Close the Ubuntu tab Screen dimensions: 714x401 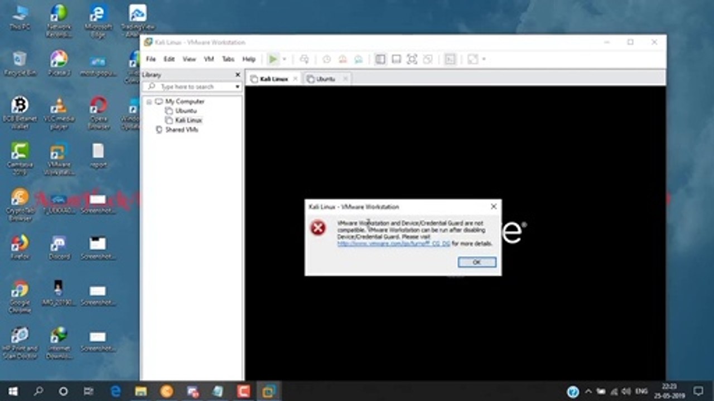[345, 79]
